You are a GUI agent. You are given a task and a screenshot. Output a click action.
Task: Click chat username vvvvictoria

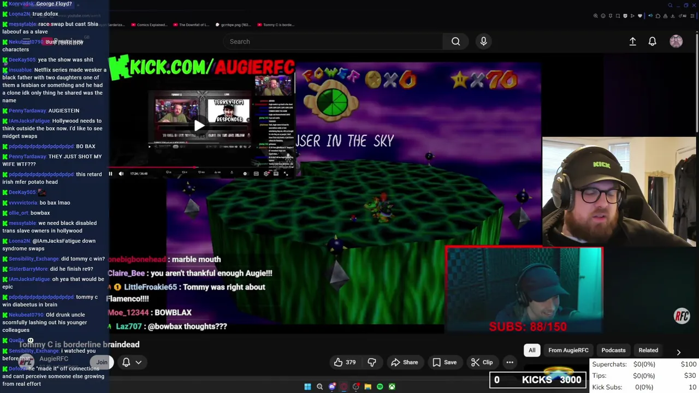(x=23, y=203)
